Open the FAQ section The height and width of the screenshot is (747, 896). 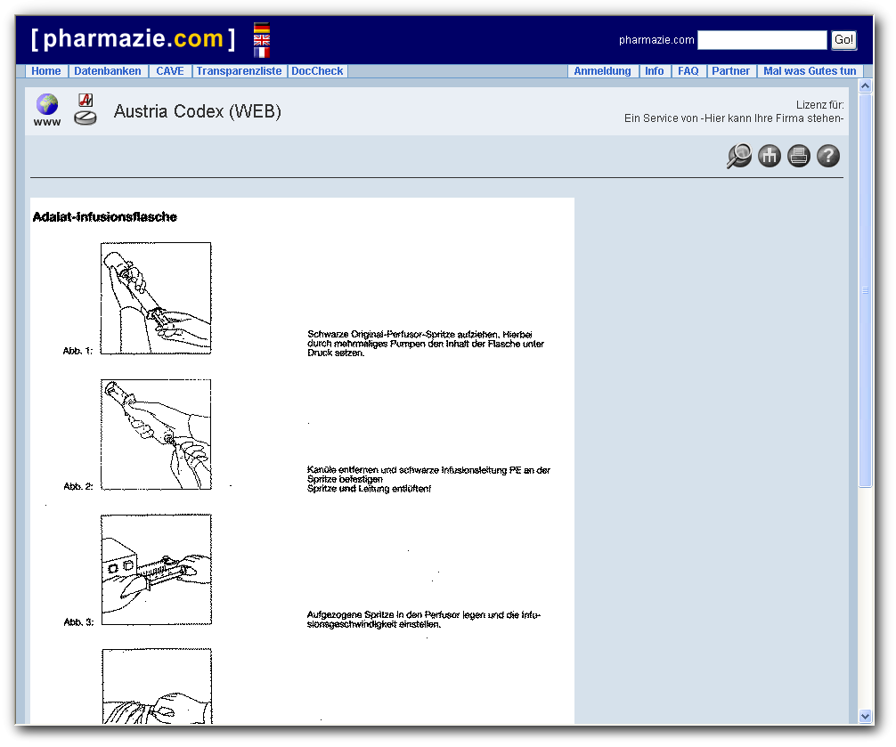pyautogui.click(x=688, y=71)
